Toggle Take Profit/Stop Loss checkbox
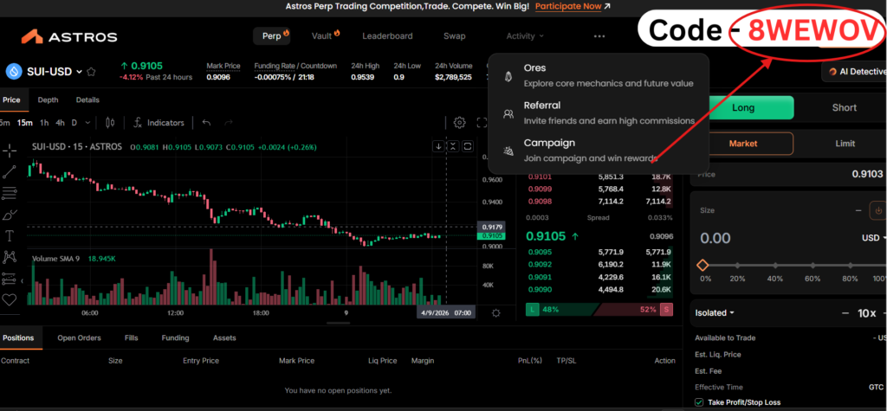This screenshot has height=411, width=887. pyautogui.click(x=699, y=402)
